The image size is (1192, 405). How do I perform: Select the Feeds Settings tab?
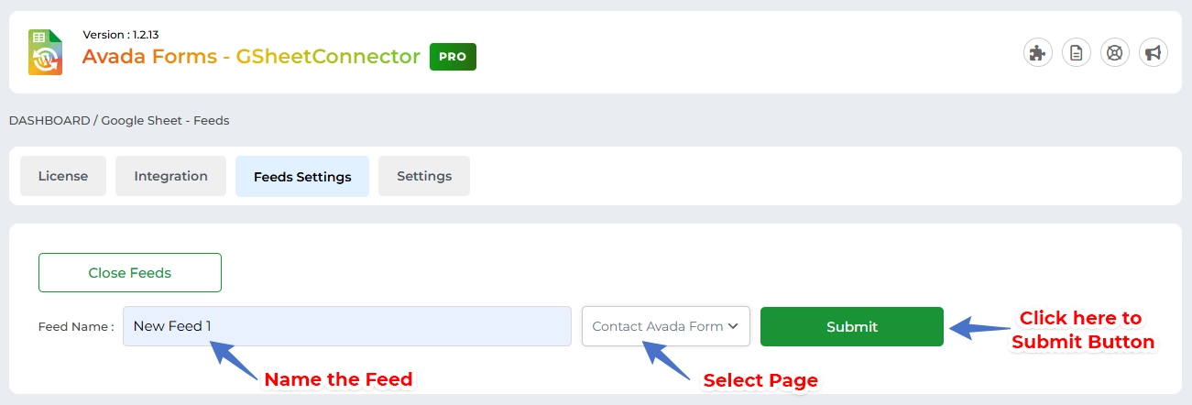302,177
